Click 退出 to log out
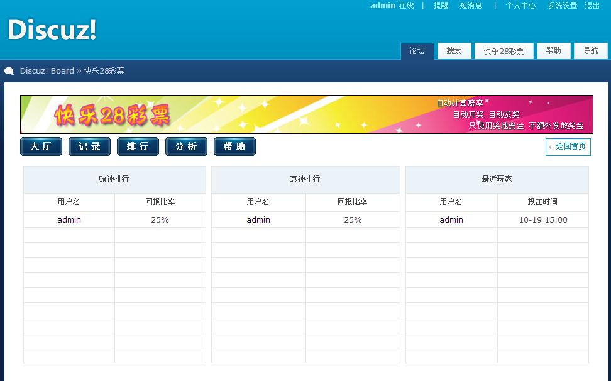The image size is (611, 381). pyautogui.click(x=592, y=6)
